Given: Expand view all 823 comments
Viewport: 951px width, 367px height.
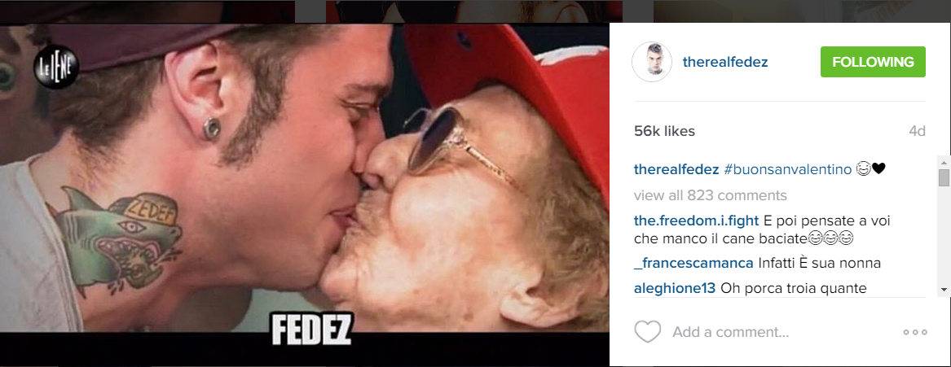Looking at the screenshot, I should tap(711, 195).
